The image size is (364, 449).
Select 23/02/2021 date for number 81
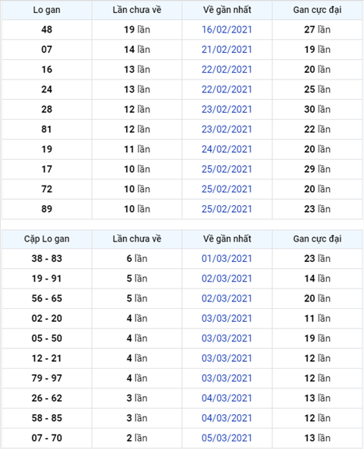(227, 129)
